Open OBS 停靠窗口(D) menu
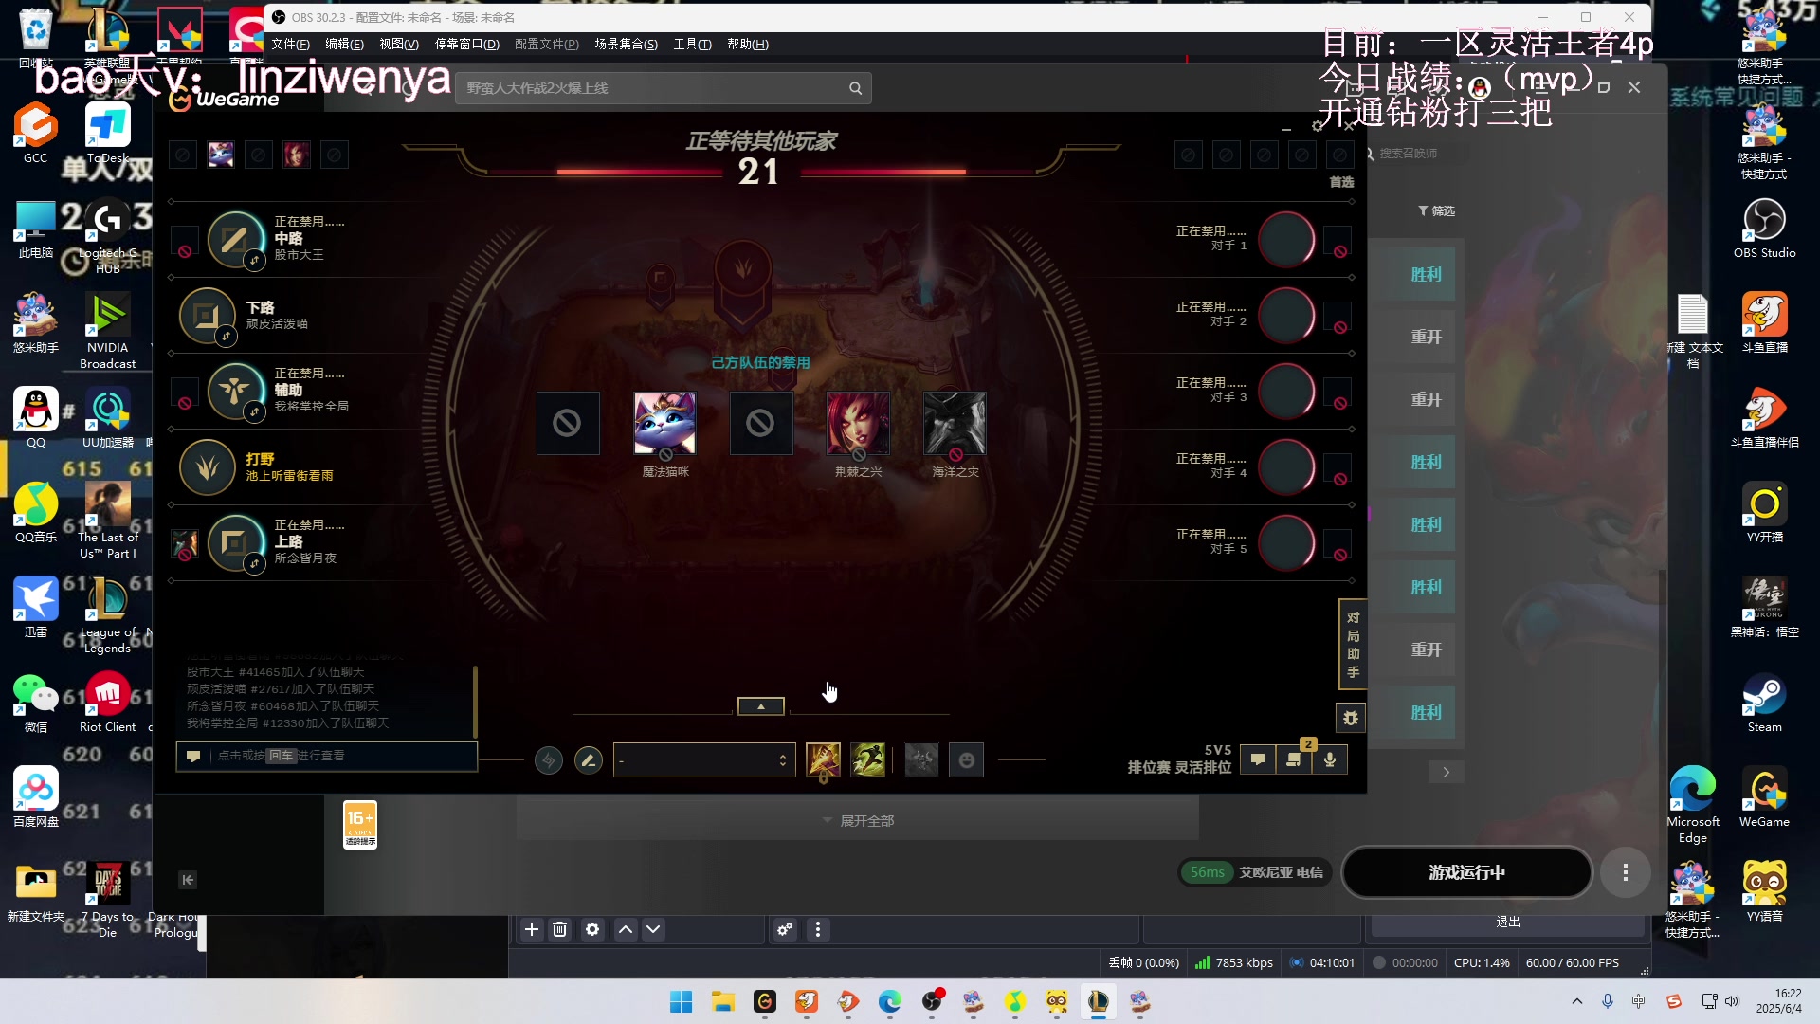1820x1024 pixels. (x=466, y=45)
